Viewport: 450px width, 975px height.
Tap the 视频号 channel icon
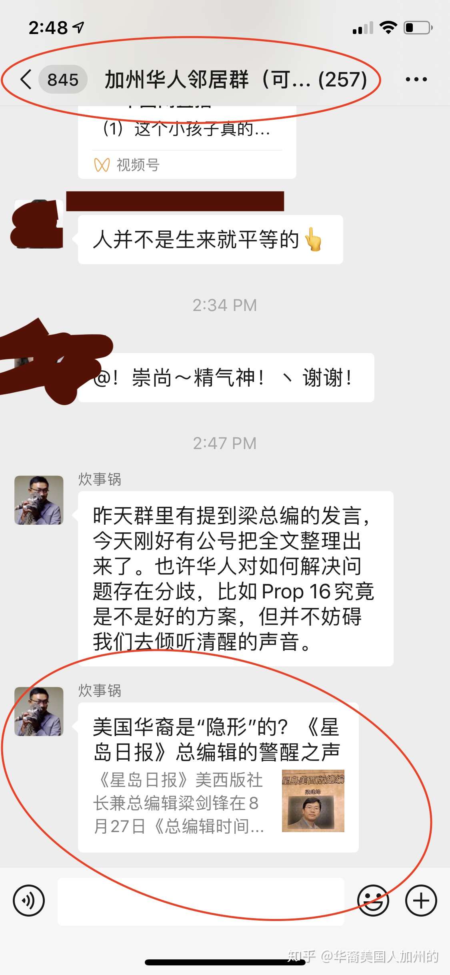pyautogui.click(x=102, y=165)
